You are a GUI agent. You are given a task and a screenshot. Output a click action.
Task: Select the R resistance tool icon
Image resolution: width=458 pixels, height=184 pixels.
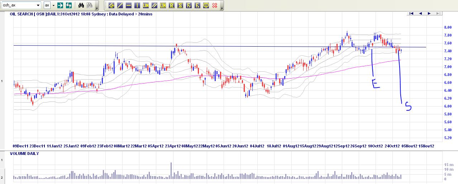point(172,5)
